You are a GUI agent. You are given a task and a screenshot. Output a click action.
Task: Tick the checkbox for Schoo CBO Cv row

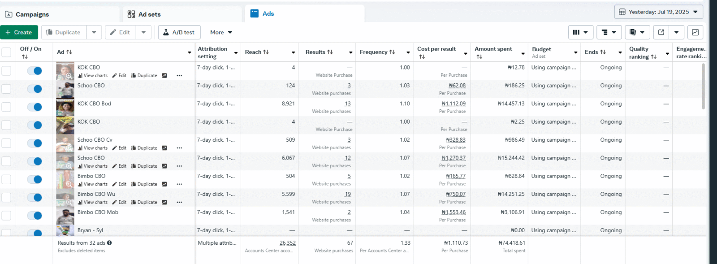click(x=6, y=143)
